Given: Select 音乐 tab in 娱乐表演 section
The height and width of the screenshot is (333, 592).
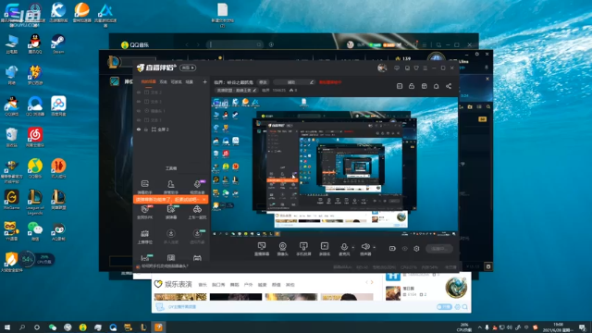Looking at the screenshot, I should pyautogui.click(x=203, y=285).
